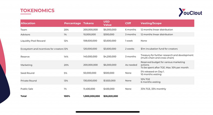Click the Allocation column header
The image size is (213, 115).
28,23
